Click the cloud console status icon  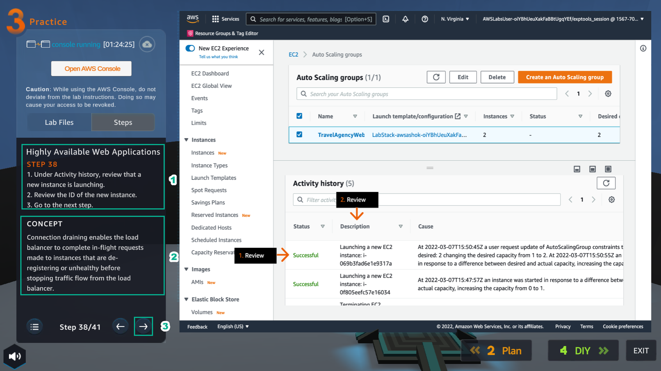click(x=147, y=44)
